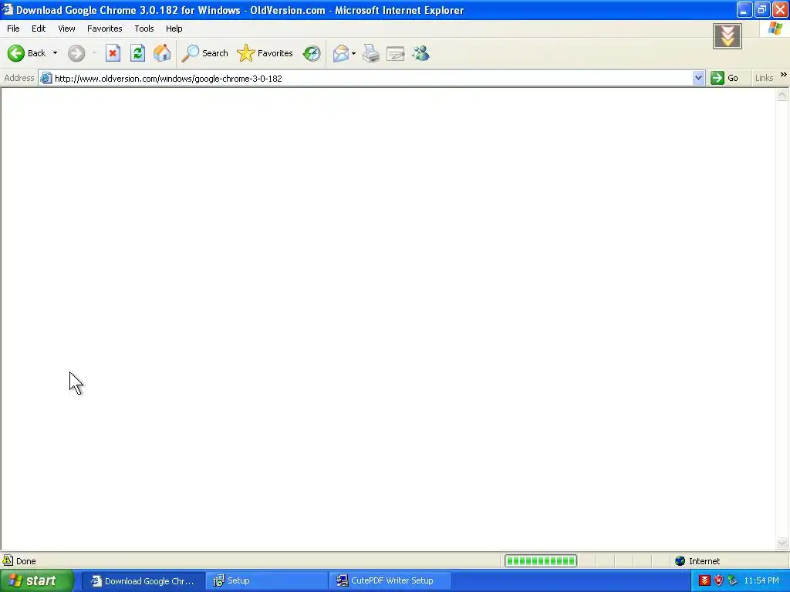Switch to Download Google Chrome taskbar button
Viewport: 790px width, 592px height.
(143, 580)
